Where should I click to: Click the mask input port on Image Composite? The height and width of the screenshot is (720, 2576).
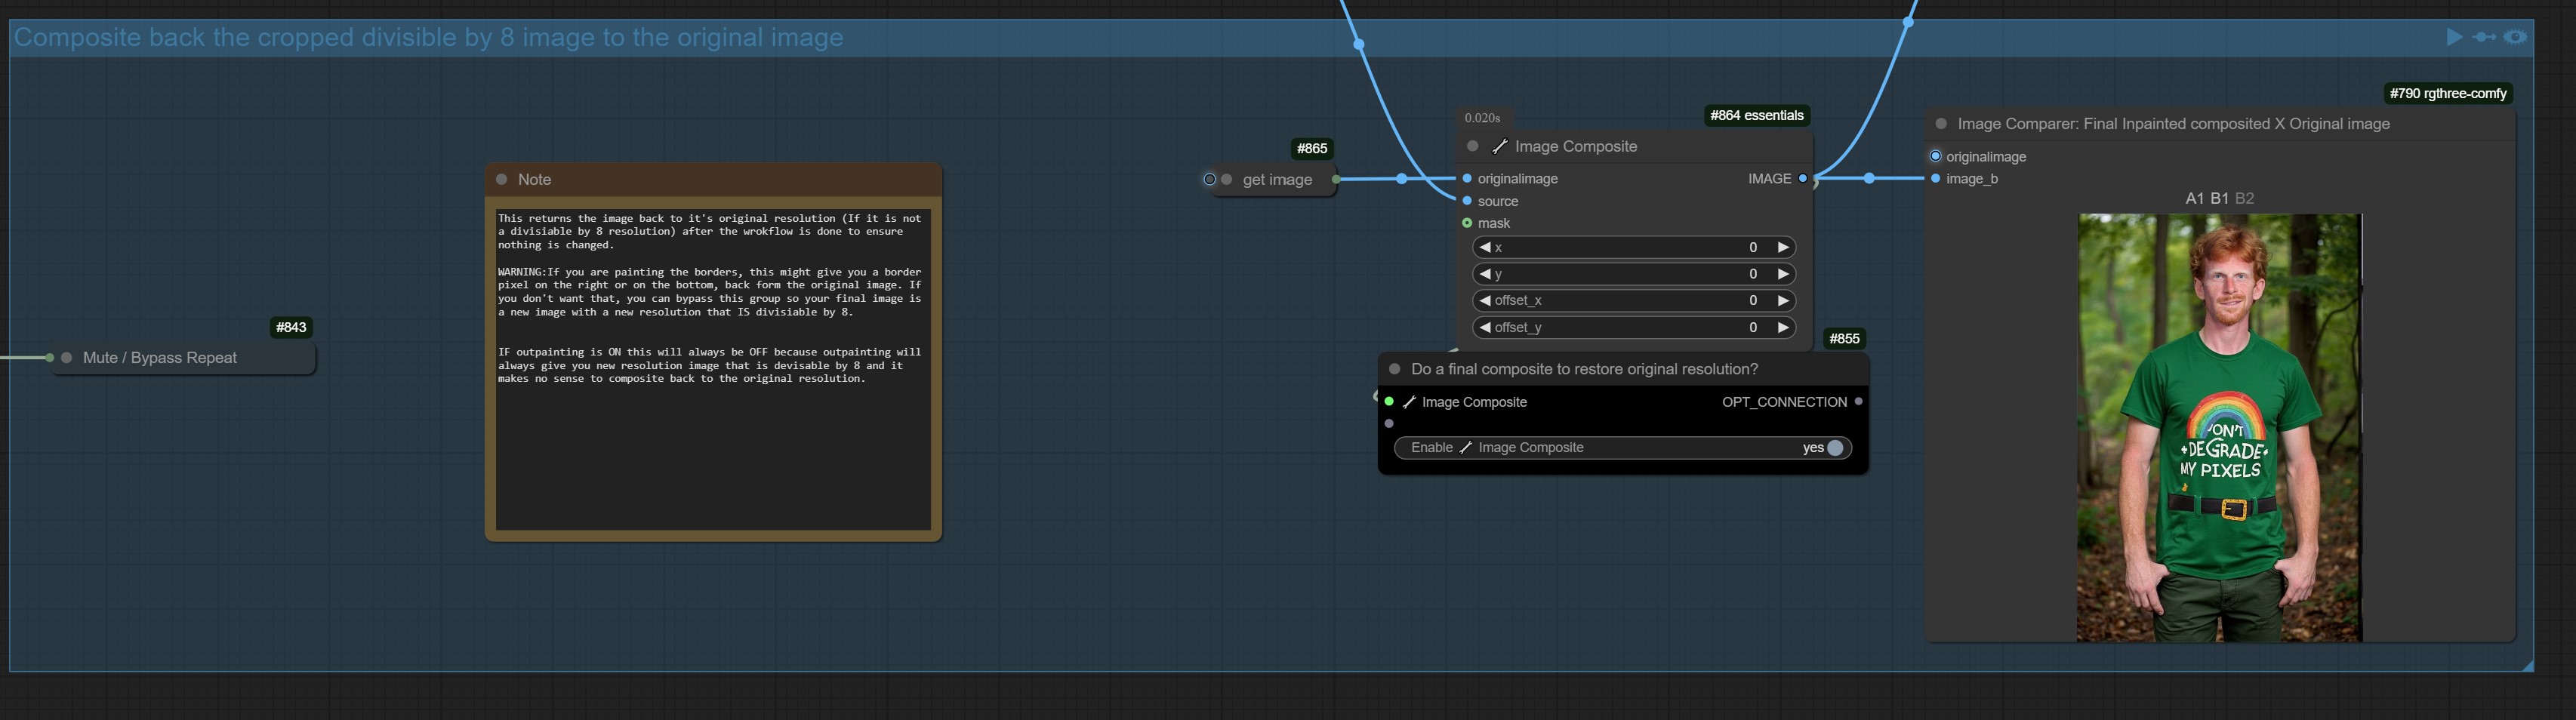click(1467, 223)
